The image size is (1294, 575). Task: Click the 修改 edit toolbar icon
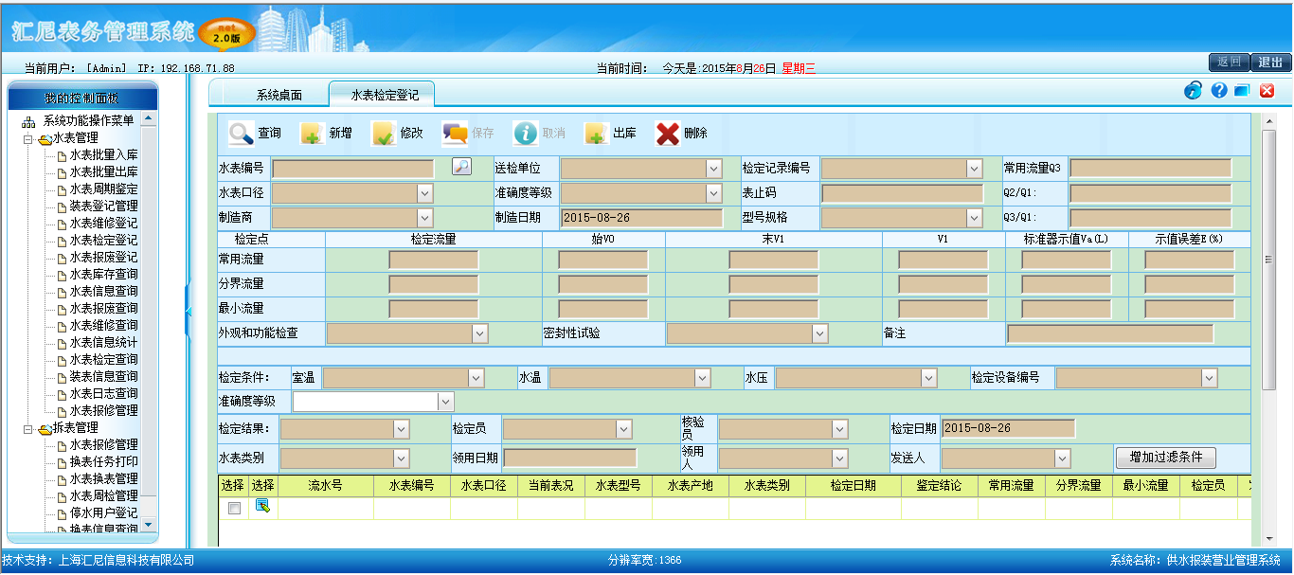tap(383, 134)
